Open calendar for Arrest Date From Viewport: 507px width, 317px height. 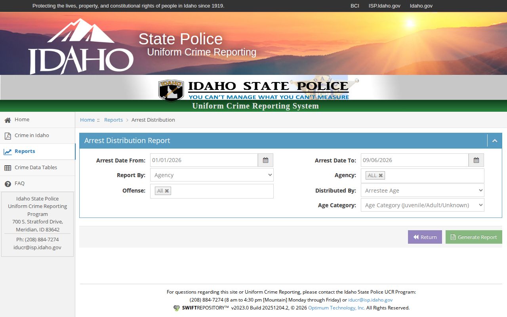(265, 160)
